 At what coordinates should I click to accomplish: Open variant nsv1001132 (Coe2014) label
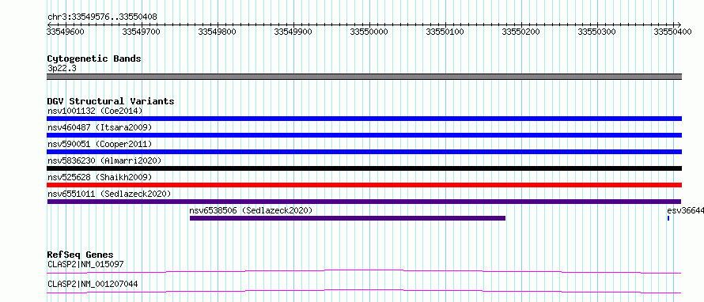click(x=95, y=111)
